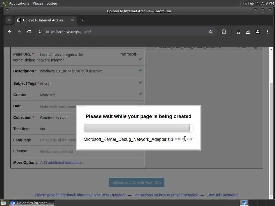Open Chrome Labs flask icon

tap(238, 32)
